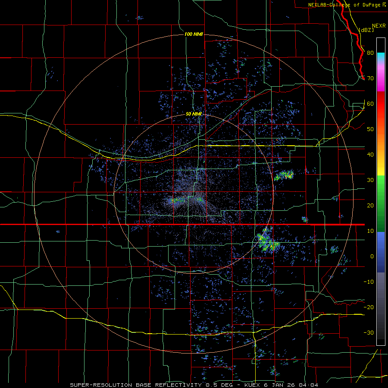Click the dBZ units label above colorbar
Viewport: 388px width, 388px height.
click(x=366, y=30)
